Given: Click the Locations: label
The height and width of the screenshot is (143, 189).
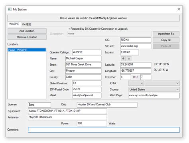Looking at the screenshot, I should 13,44.
